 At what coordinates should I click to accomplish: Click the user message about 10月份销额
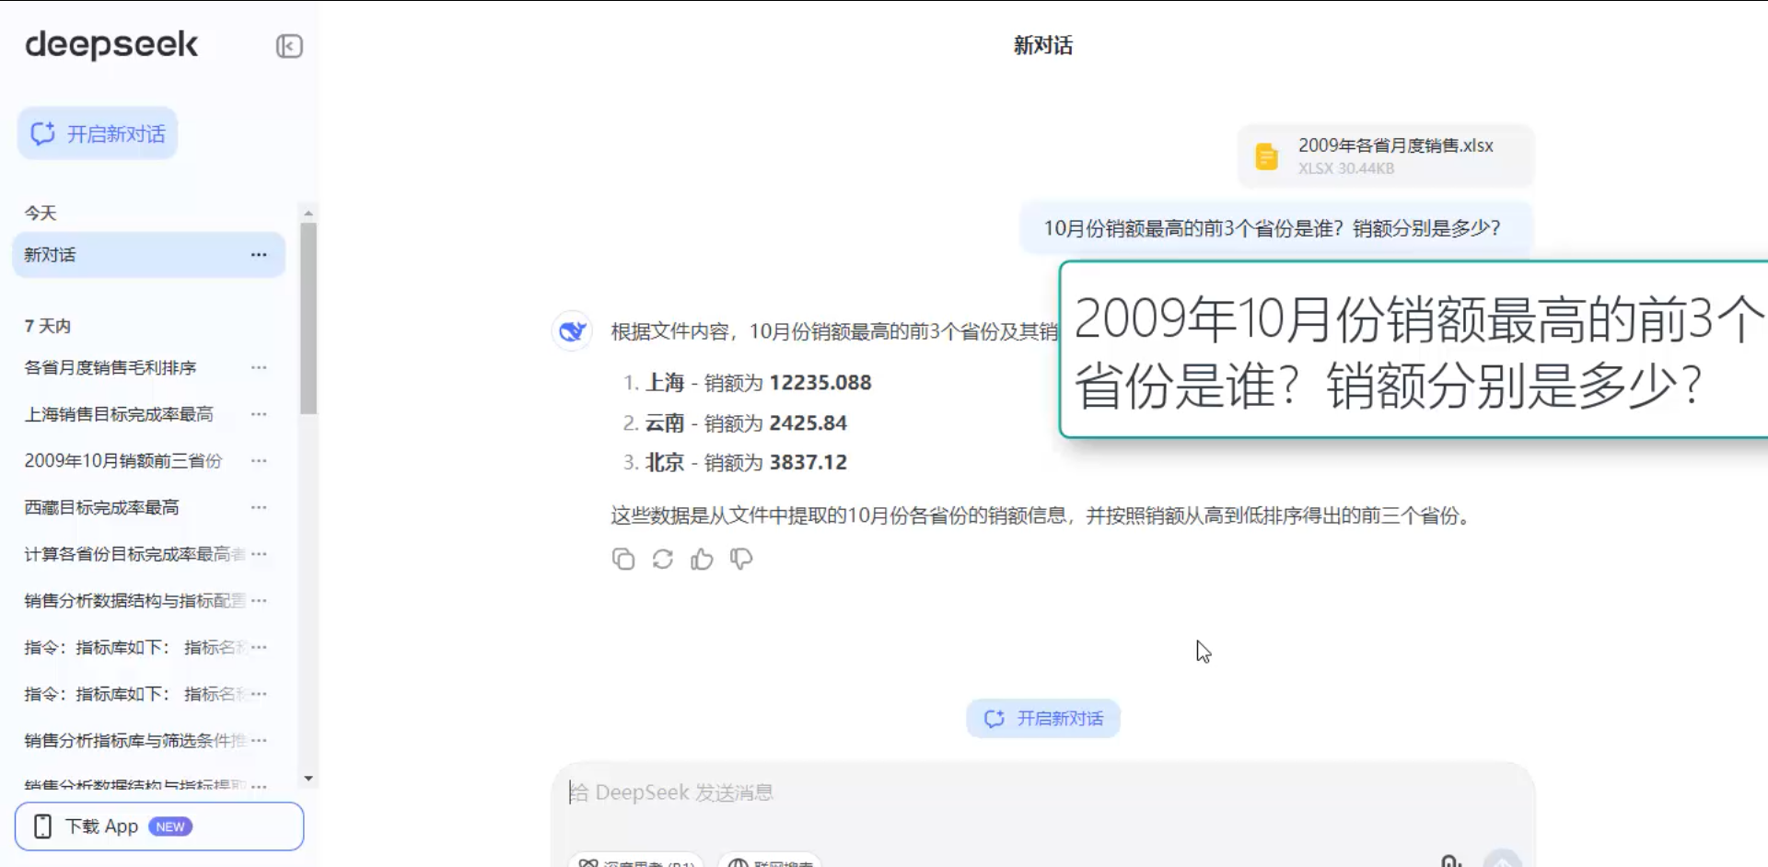click(1276, 228)
